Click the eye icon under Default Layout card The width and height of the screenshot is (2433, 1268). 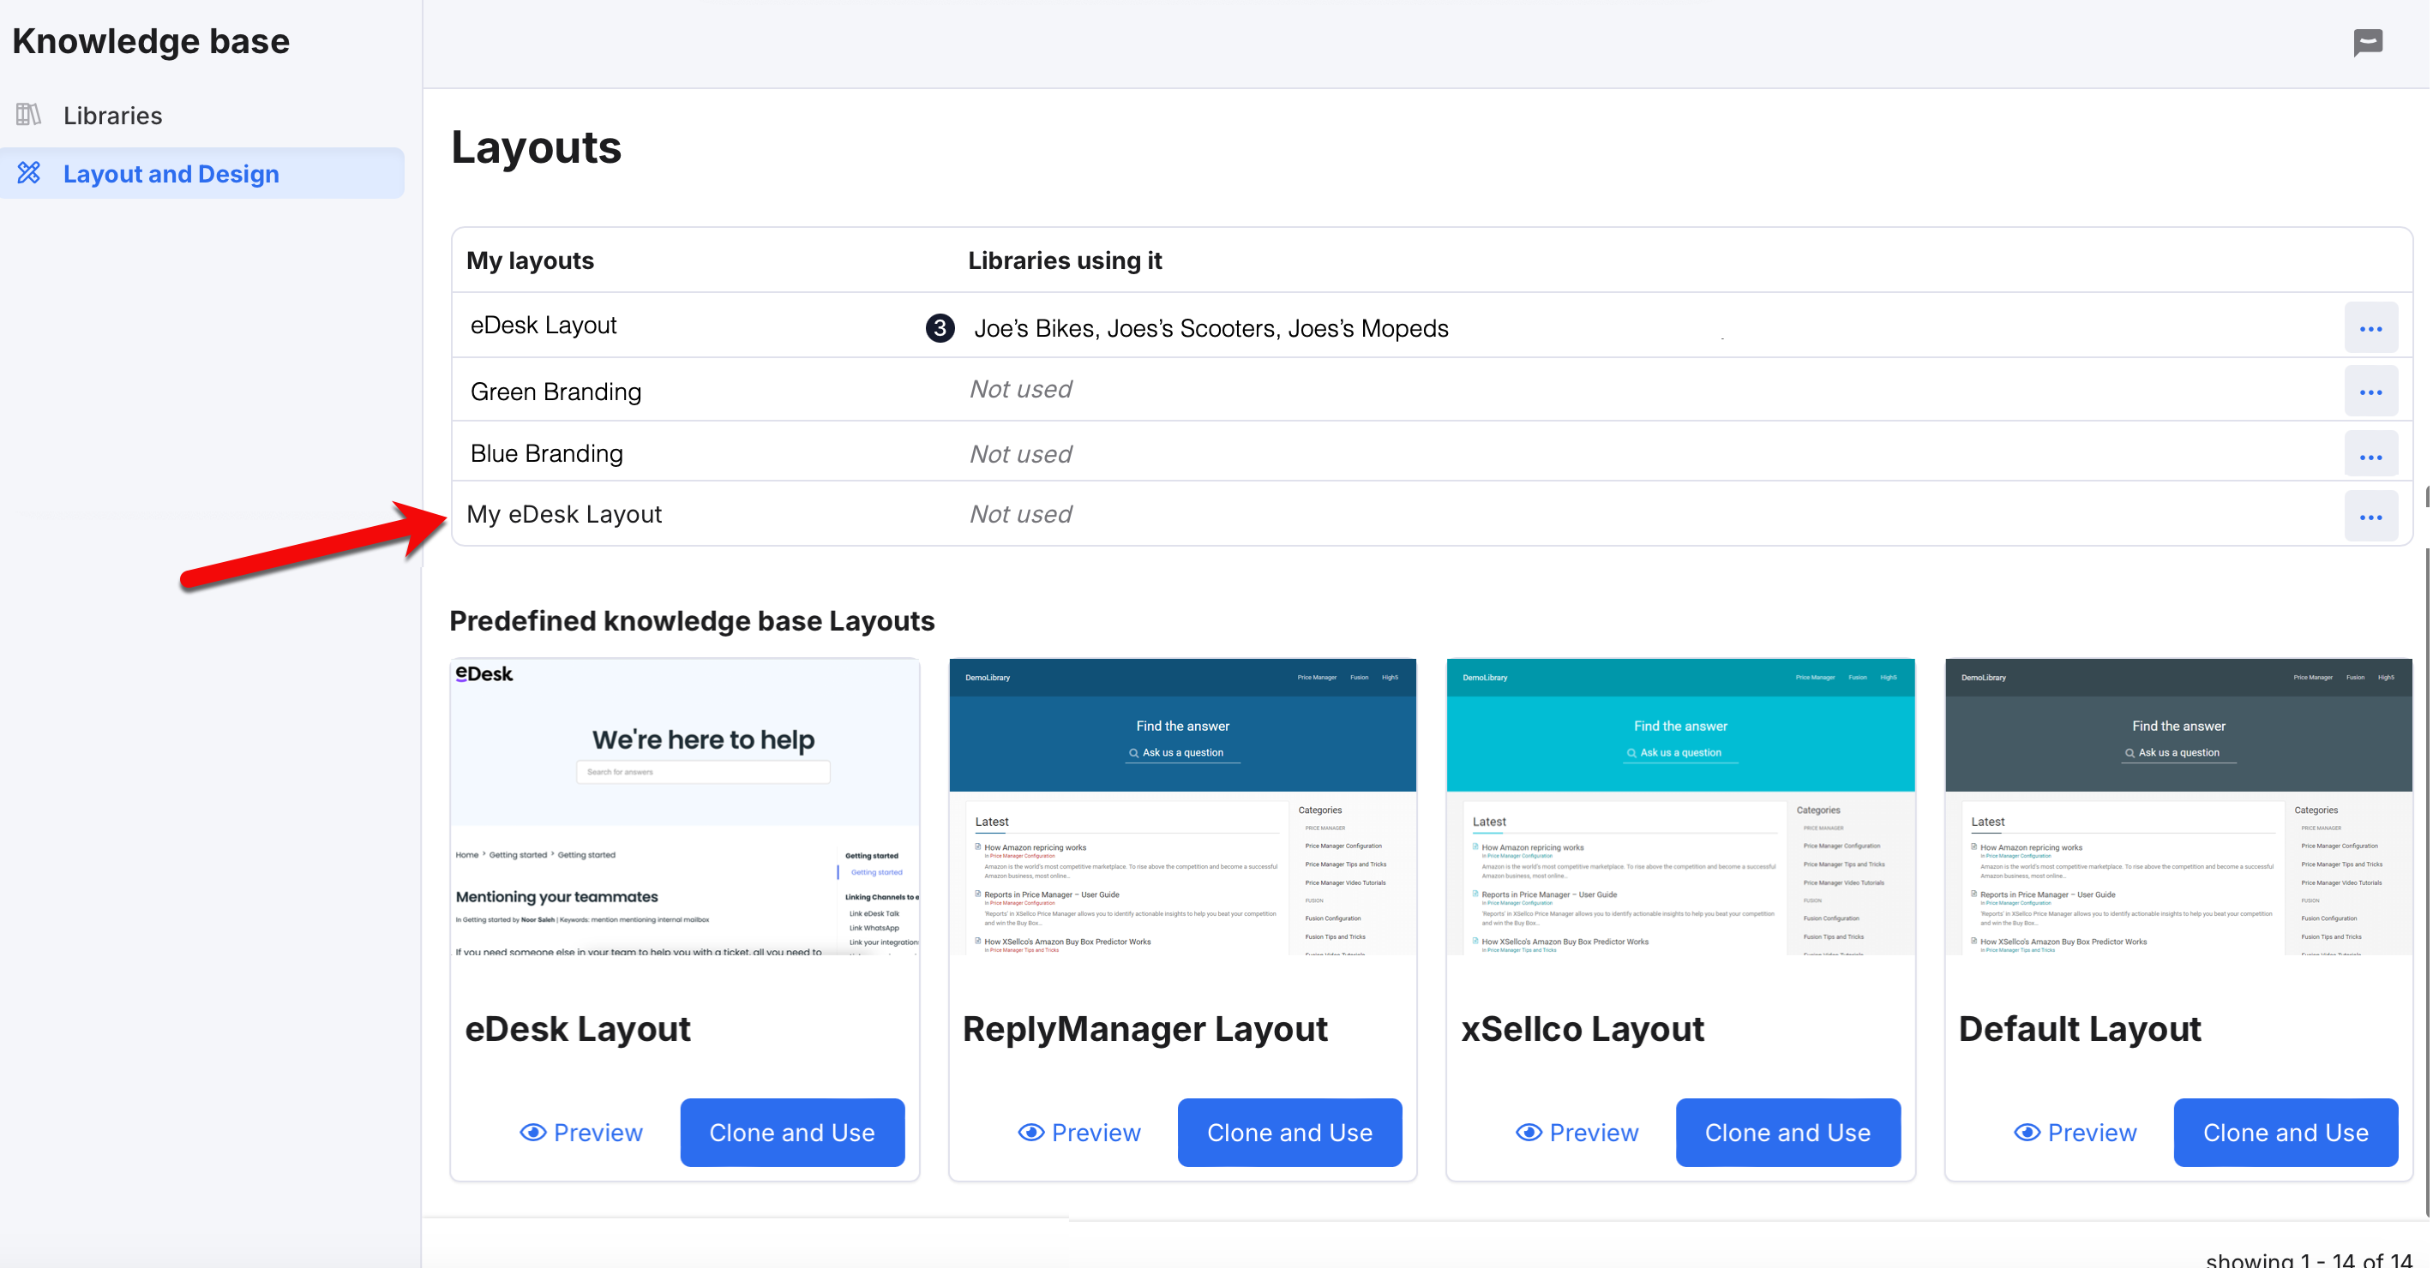pos(2026,1132)
